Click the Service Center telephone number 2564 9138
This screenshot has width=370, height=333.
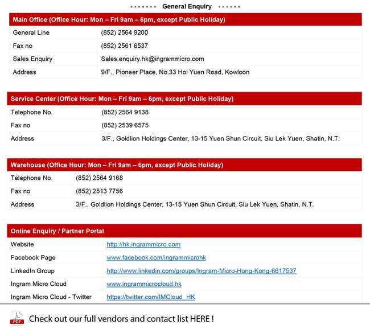click(x=125, y=112)
